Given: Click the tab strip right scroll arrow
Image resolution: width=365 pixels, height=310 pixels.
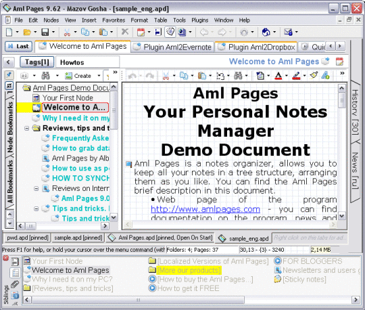Looking at the screenshot, I should pos(340,46).
